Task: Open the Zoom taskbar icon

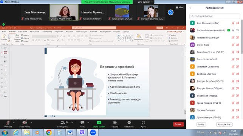Action: (x=93, y=133)
